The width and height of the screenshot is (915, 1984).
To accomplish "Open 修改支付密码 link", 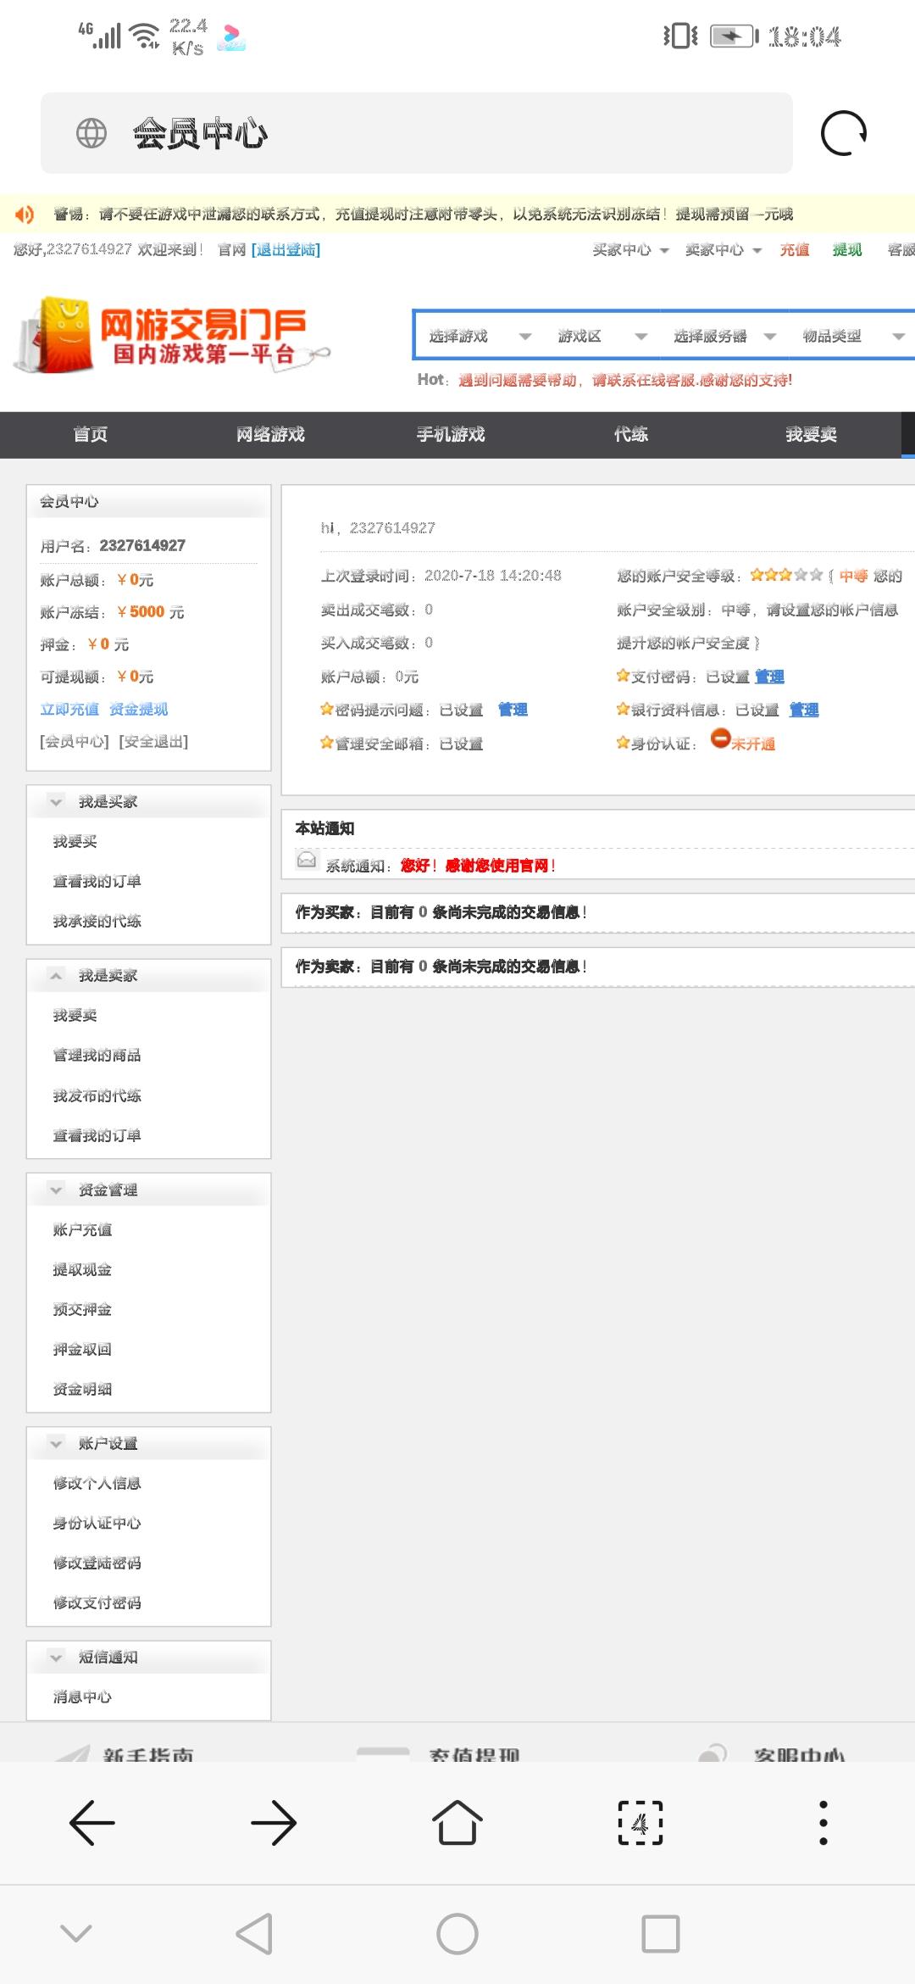I will [97, 1602].
